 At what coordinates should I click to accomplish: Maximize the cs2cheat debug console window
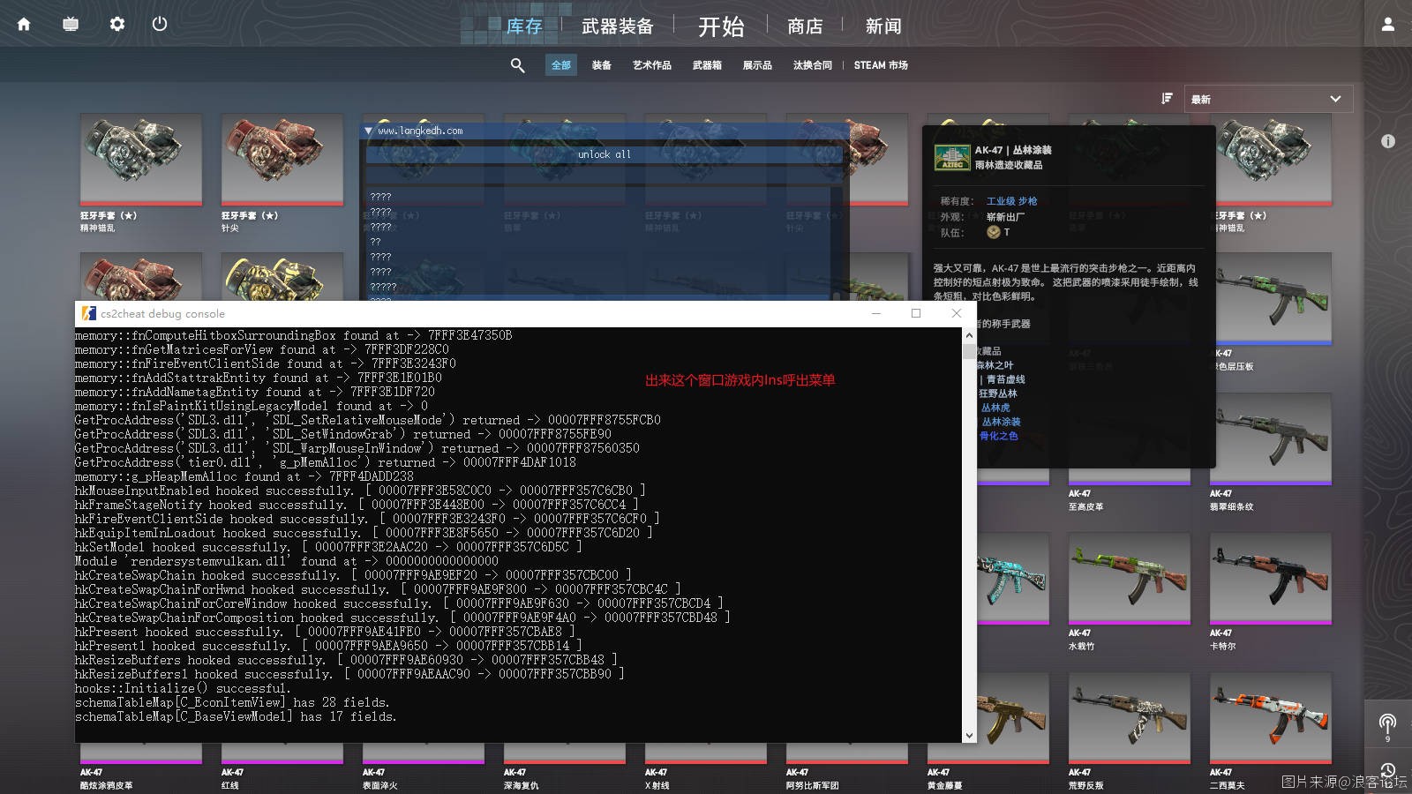click(916, 313)
